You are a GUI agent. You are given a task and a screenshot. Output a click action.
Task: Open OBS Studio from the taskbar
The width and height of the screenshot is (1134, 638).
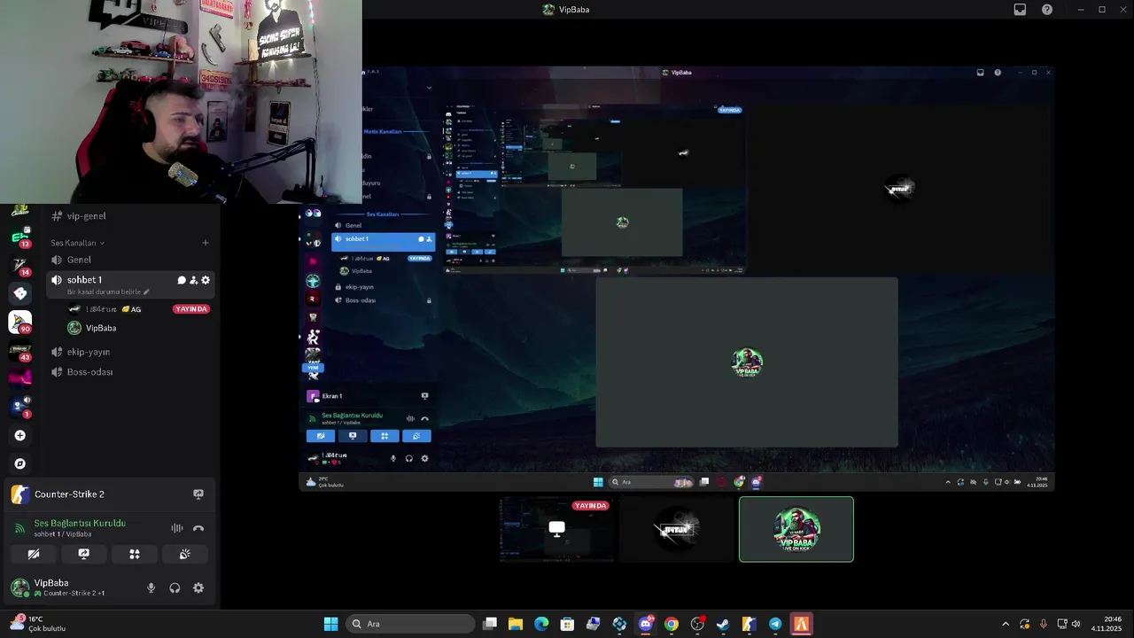697,624
